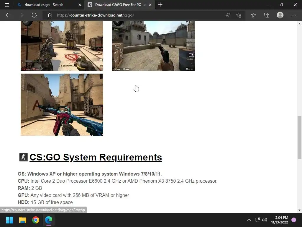The width and height of the screenshot is (302, 227).
Task: Add this page to favorites
Action: click(x=239, y=15)
